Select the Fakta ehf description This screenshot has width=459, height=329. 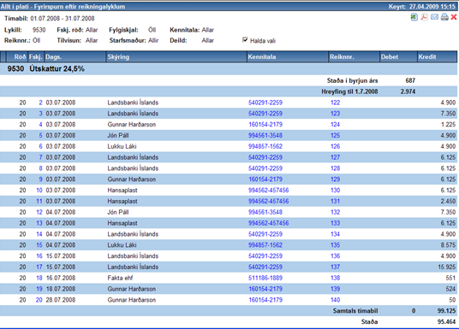[120, 278]
